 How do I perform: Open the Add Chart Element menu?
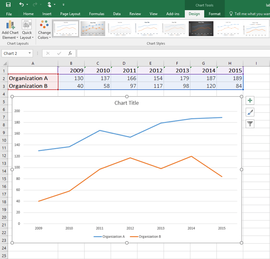coord(10,30)
